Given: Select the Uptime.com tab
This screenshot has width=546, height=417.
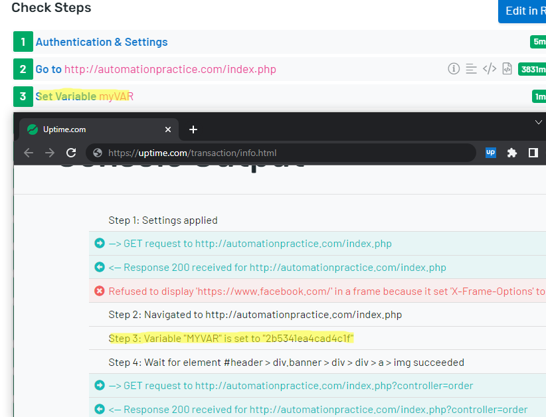Looking at the screenshot, I should pos(99,129).
